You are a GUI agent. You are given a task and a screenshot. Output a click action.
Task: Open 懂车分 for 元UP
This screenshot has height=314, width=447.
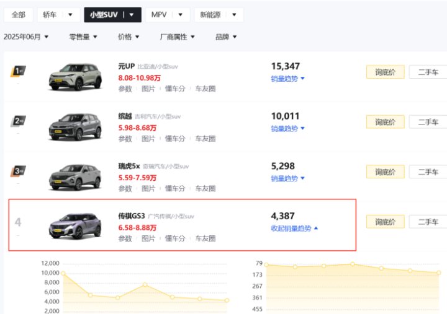[x=175, y=89]
